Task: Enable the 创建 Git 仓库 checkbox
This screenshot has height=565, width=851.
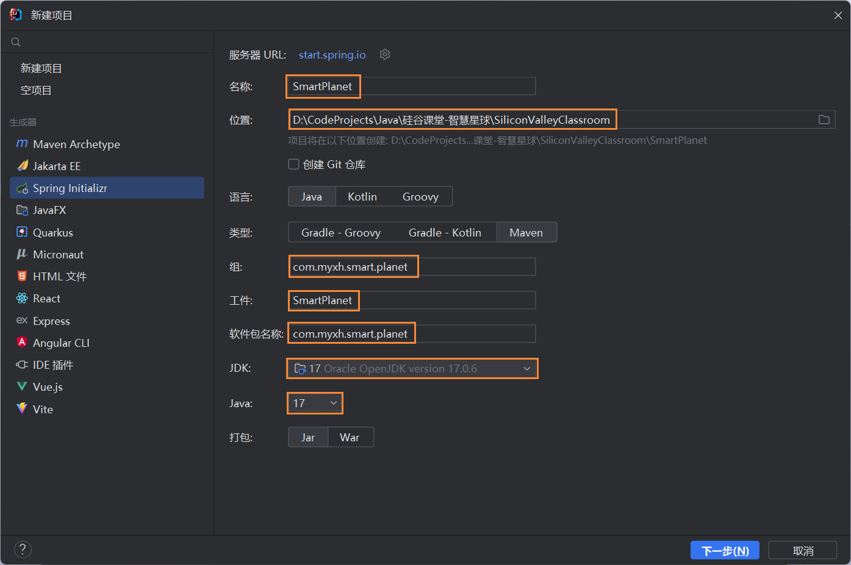Action: (x=293, y=164)
